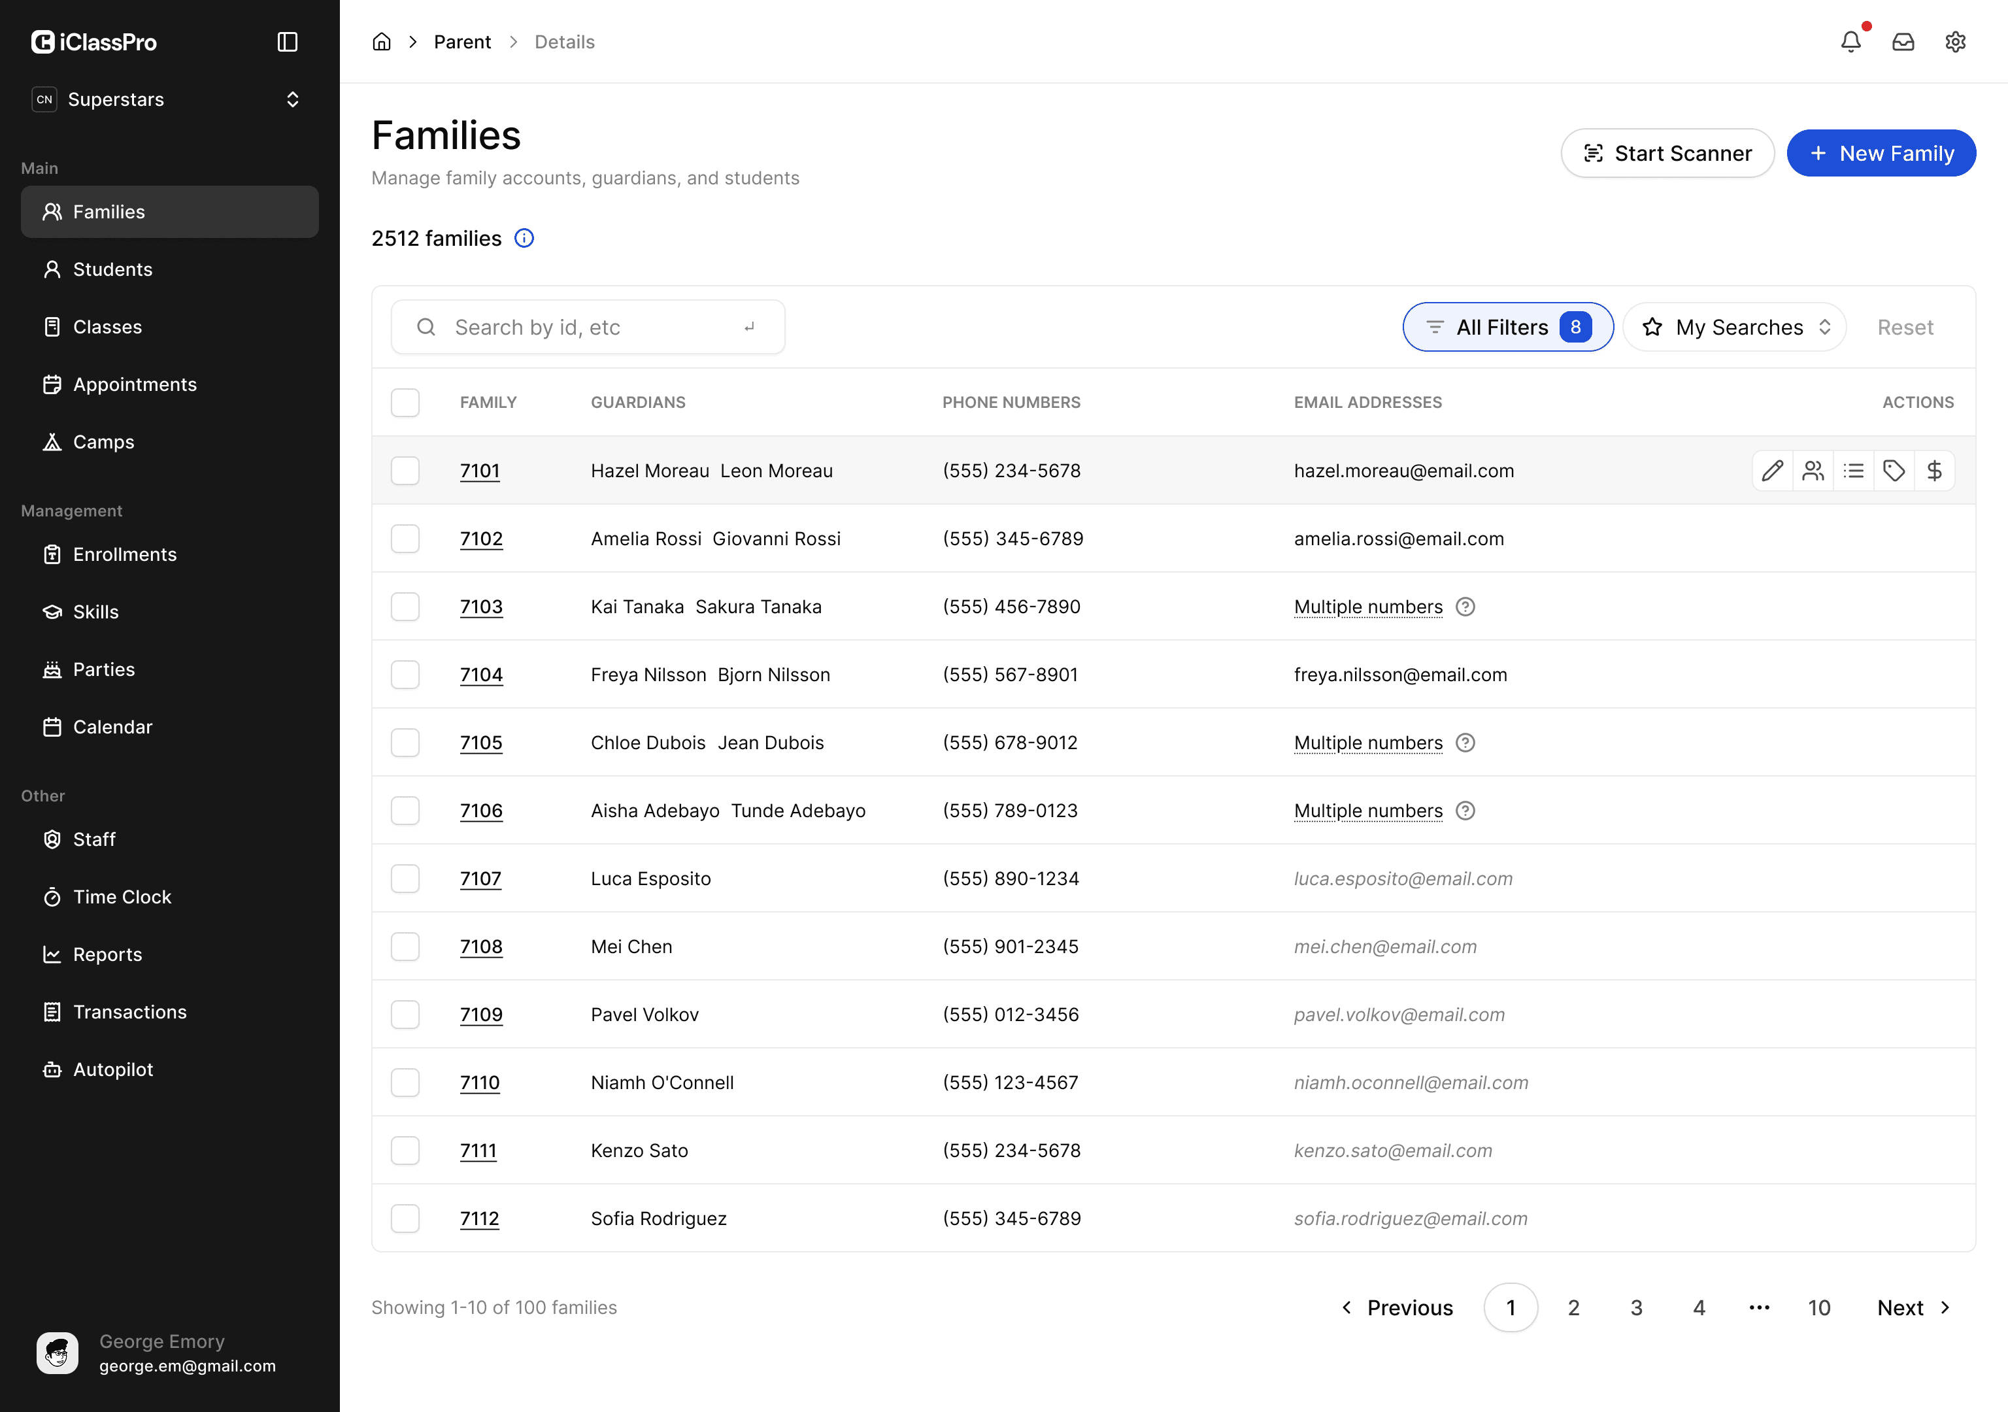Image resolution: width=2008 pixels, height=1412 pixels.
Task: Collapse the sidebar panel icon
Action: [x=288, y=42]
